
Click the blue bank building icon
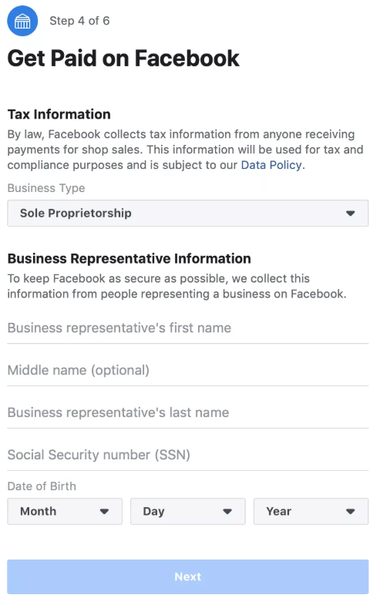[22, 21]
